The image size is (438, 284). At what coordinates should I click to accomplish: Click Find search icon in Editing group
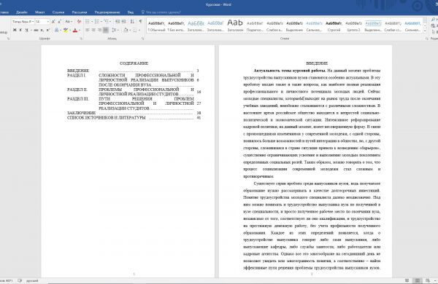[x=433, y=19]
